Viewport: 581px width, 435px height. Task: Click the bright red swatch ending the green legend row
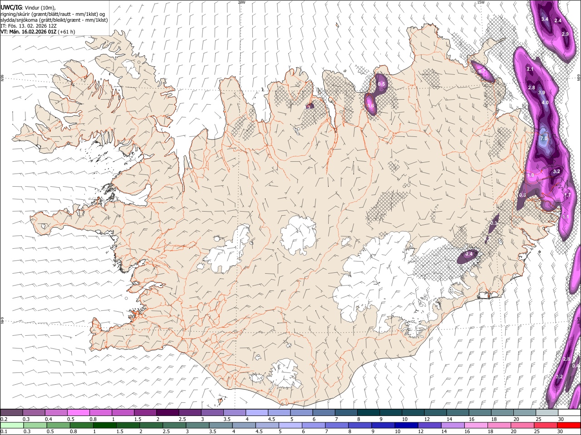pos(569,425)
